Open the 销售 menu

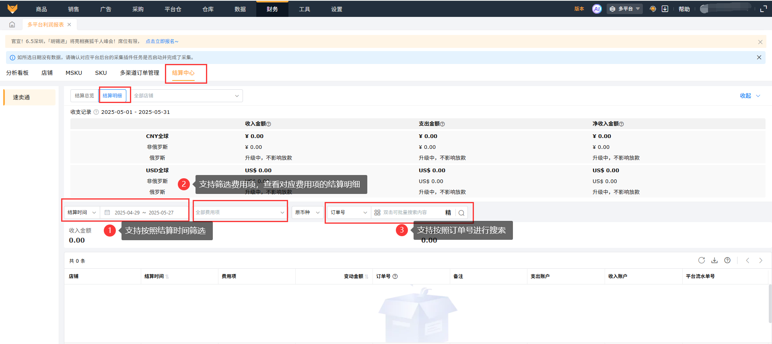click(x=74, y=9)
